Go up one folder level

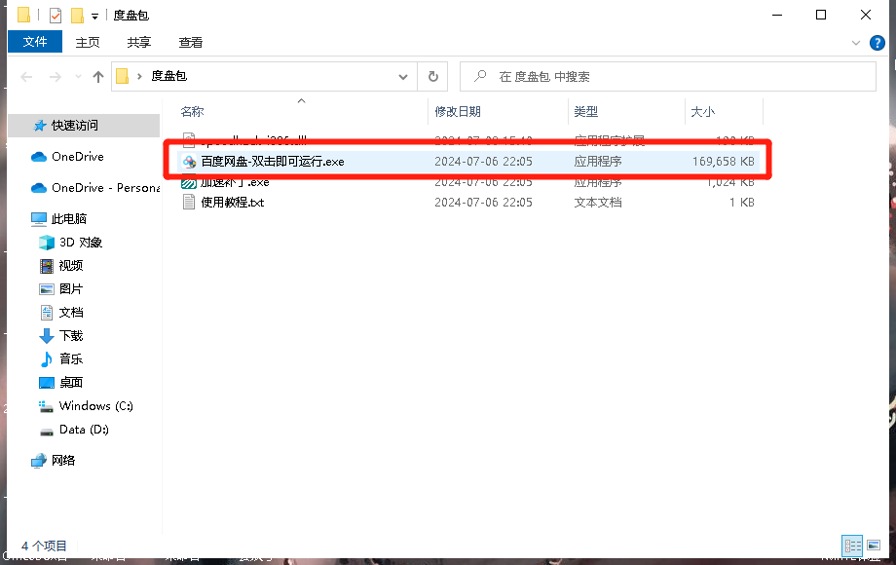98,77
